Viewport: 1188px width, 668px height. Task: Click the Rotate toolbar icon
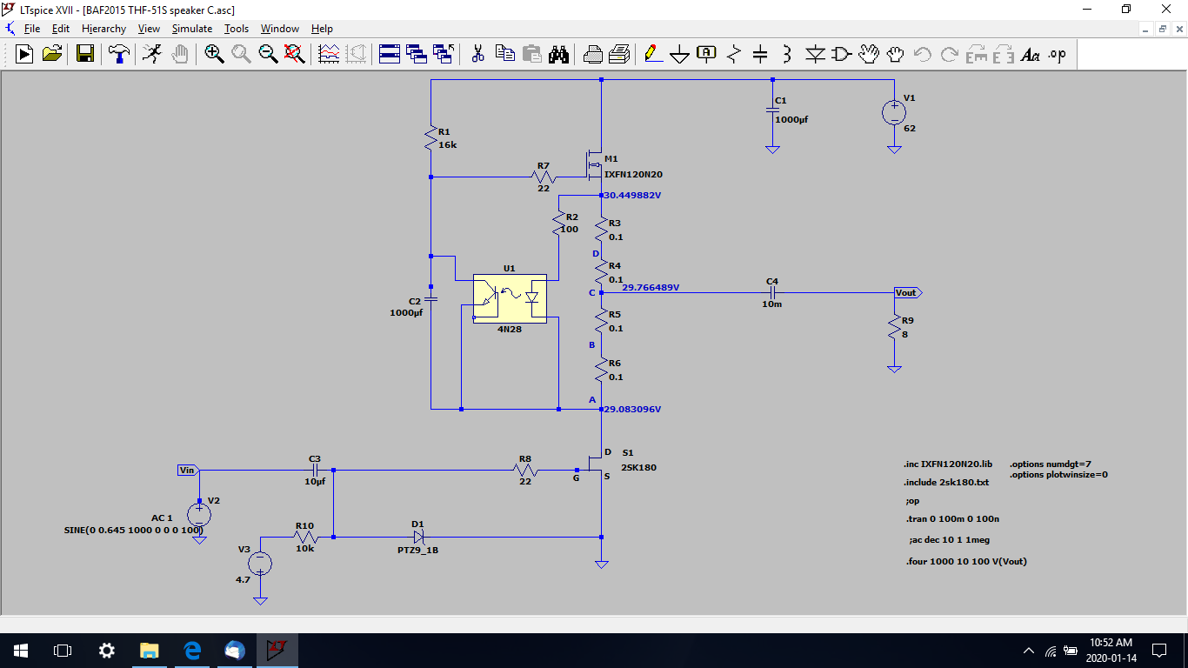[977, 54]
